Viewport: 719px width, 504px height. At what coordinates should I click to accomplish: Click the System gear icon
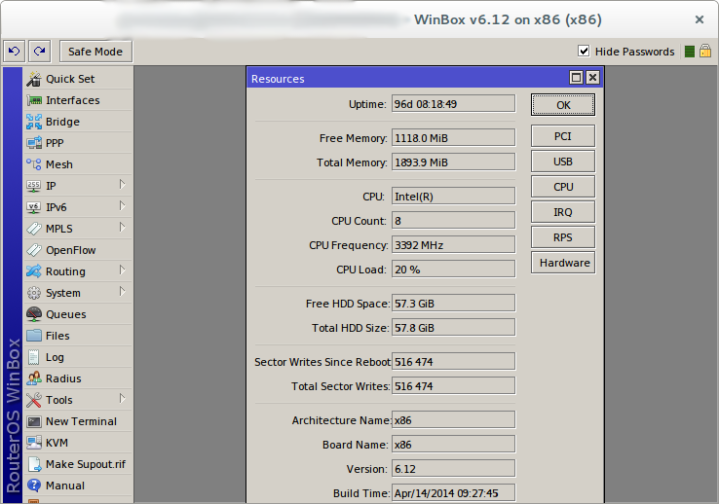point(34,293)
